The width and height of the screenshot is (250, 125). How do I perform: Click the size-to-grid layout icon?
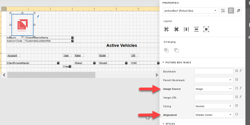coord(176,29)
